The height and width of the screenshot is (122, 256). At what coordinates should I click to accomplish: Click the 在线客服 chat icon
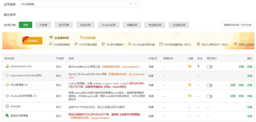pyautogui.click(x=81, y=38)
